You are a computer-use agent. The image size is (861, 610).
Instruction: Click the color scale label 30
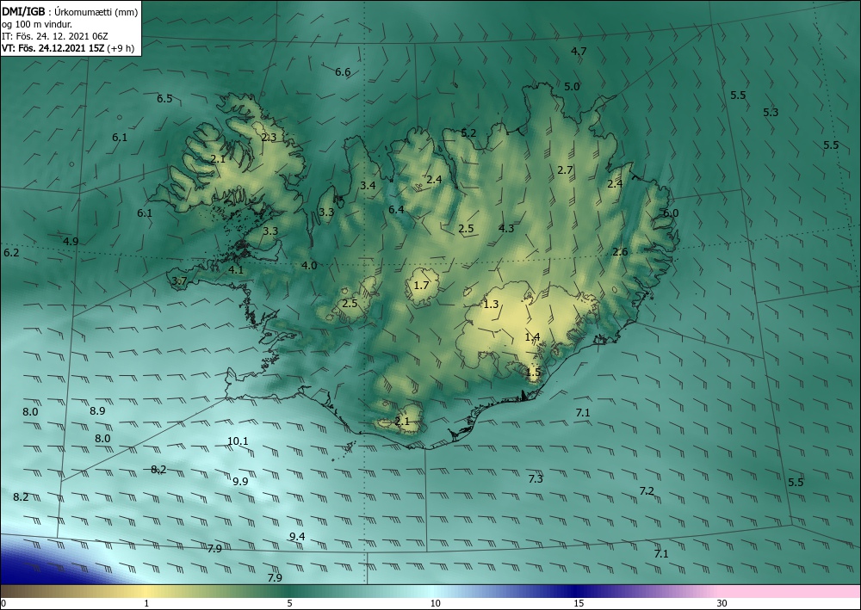(x=722, y=604)
